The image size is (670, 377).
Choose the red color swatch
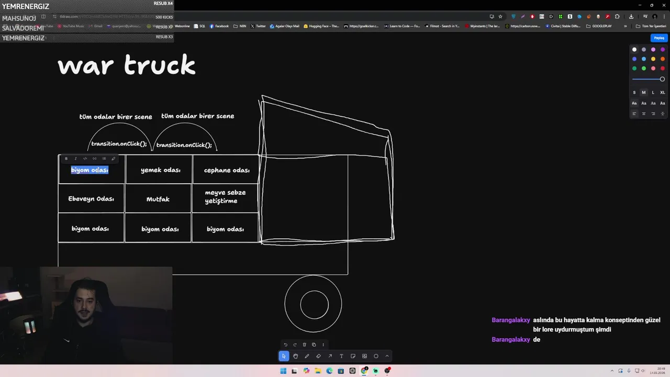click(x=663, y=69)
